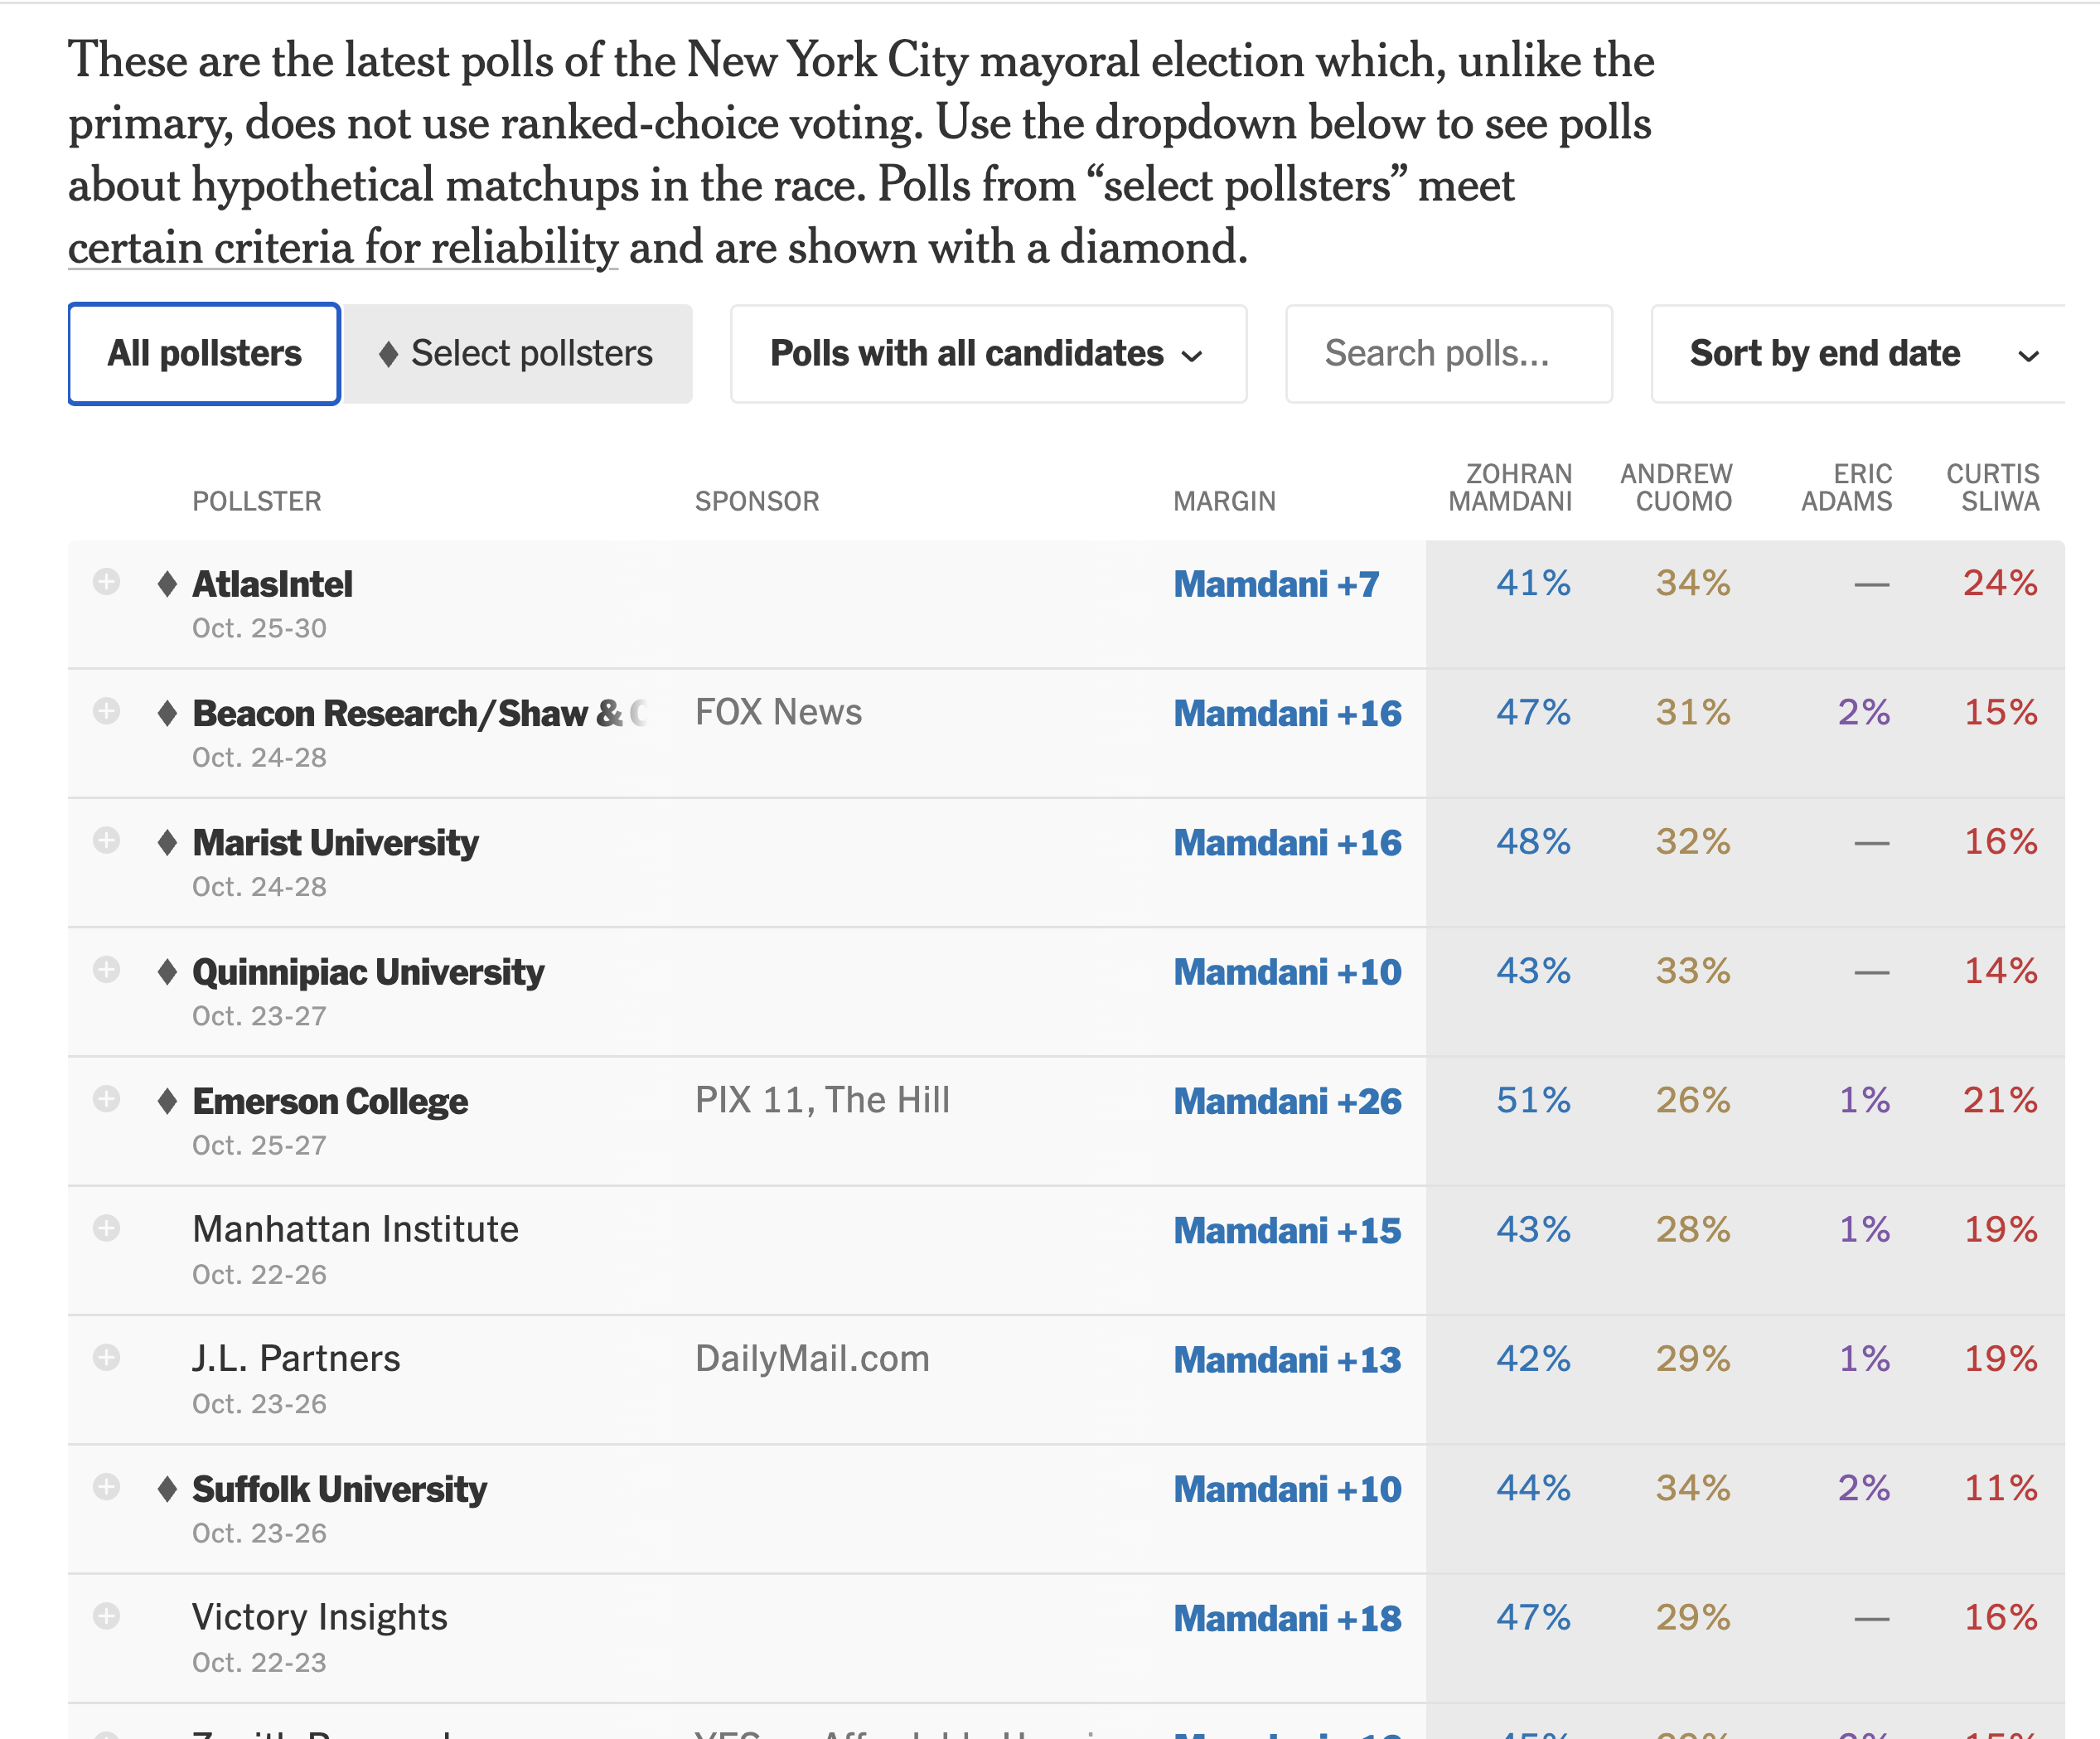Expand Victory Insights poll plus icon
The image size is (2100, 1739).
click(106, 1616)
